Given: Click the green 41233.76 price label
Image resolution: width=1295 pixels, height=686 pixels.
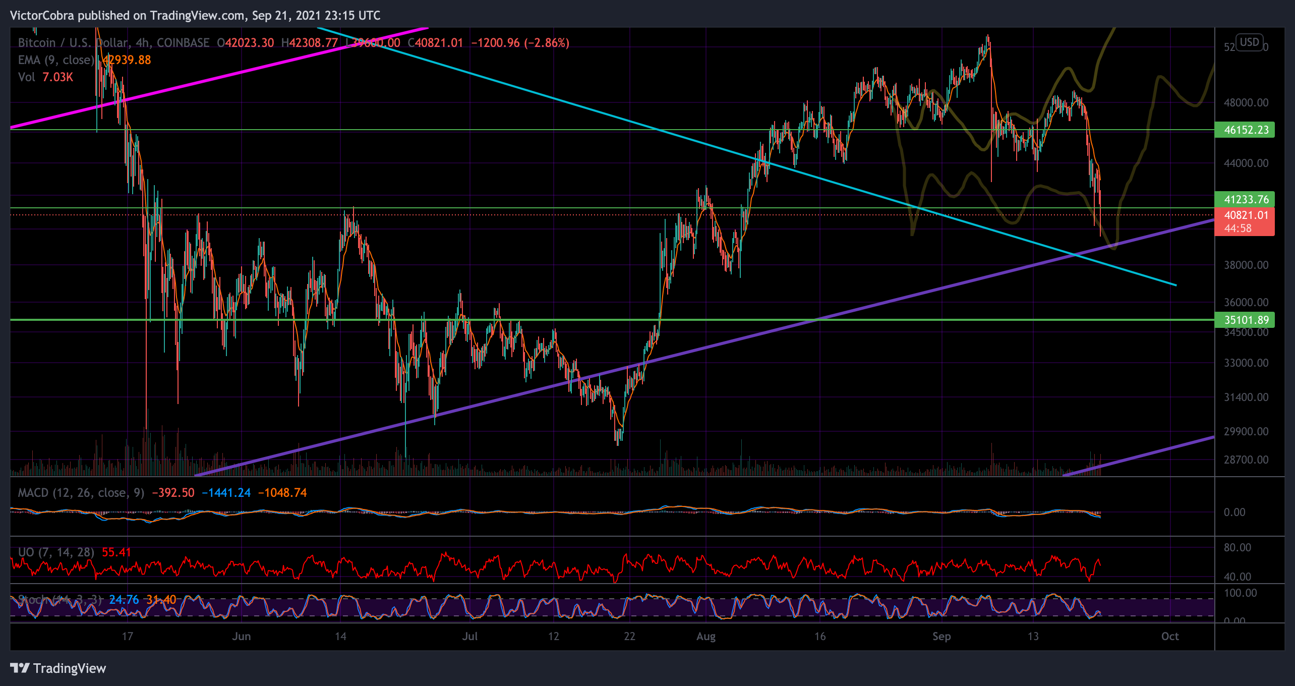Looking at the screenshot, I should [1245, 199].
